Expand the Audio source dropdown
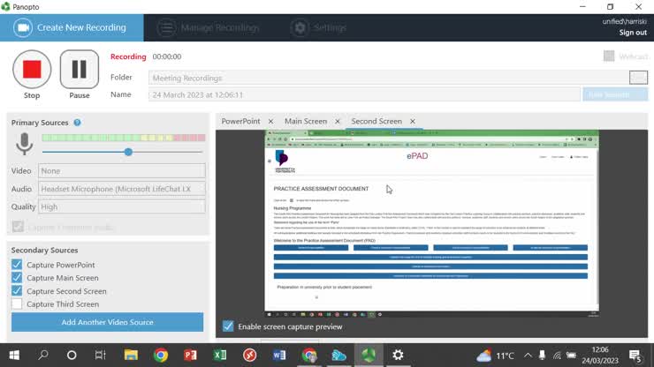654x367 pixels. click(122, 189)
